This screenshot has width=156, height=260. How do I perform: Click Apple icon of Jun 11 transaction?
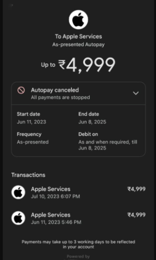coord(18,218)
